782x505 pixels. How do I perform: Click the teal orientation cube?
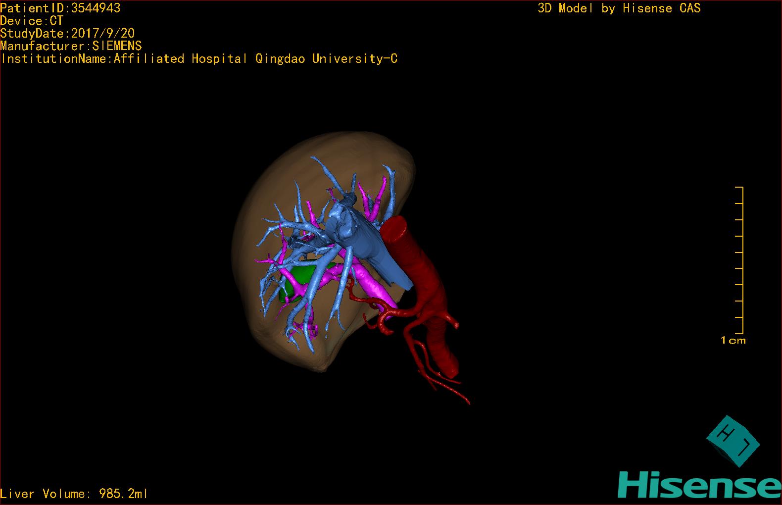tap(733, 441)
